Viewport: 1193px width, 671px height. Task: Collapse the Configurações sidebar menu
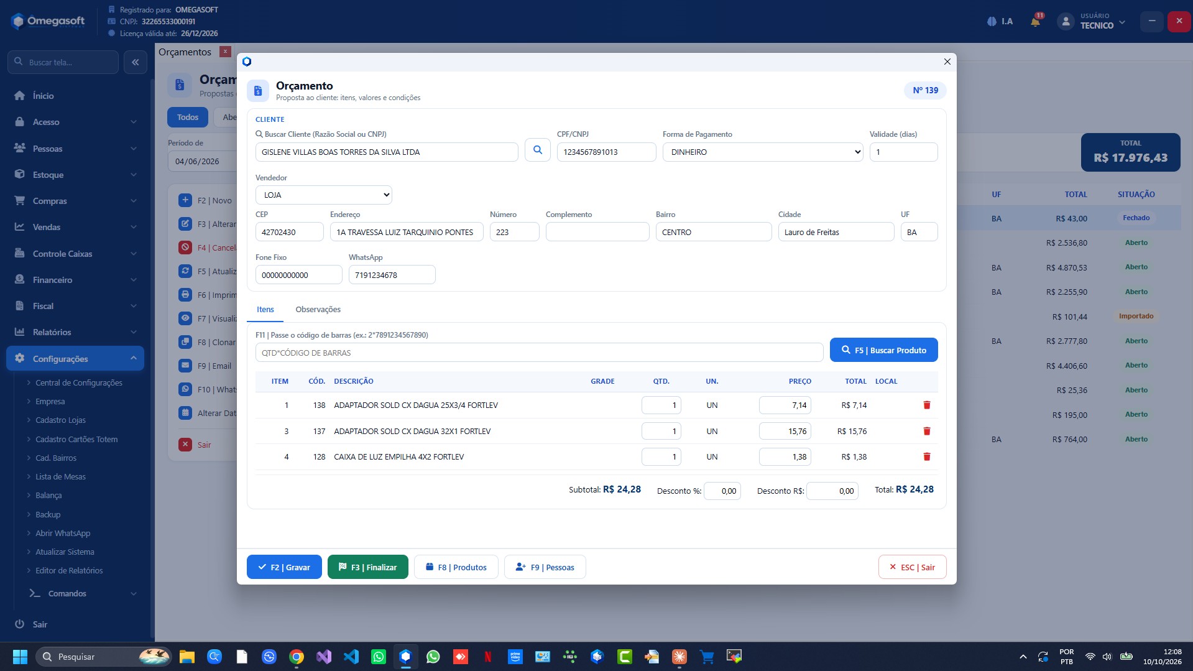coord(75,359)
